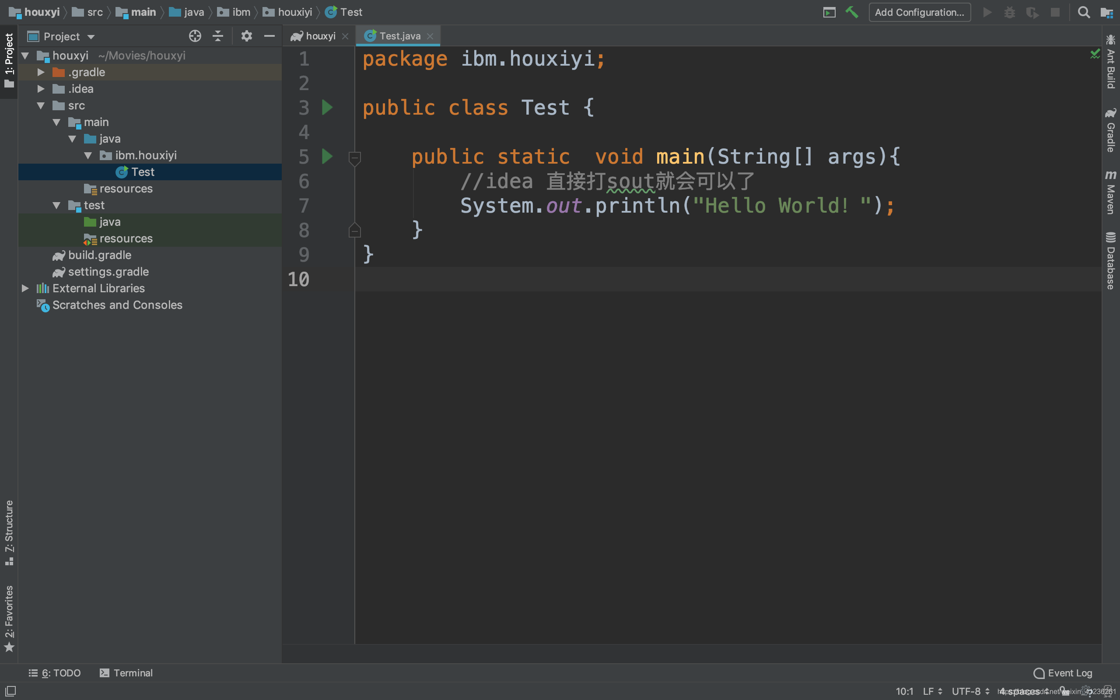The image size is (1120, 700).
Task: Click the locate/scroll-from-source crosshair icon
Action: point(195,36)
